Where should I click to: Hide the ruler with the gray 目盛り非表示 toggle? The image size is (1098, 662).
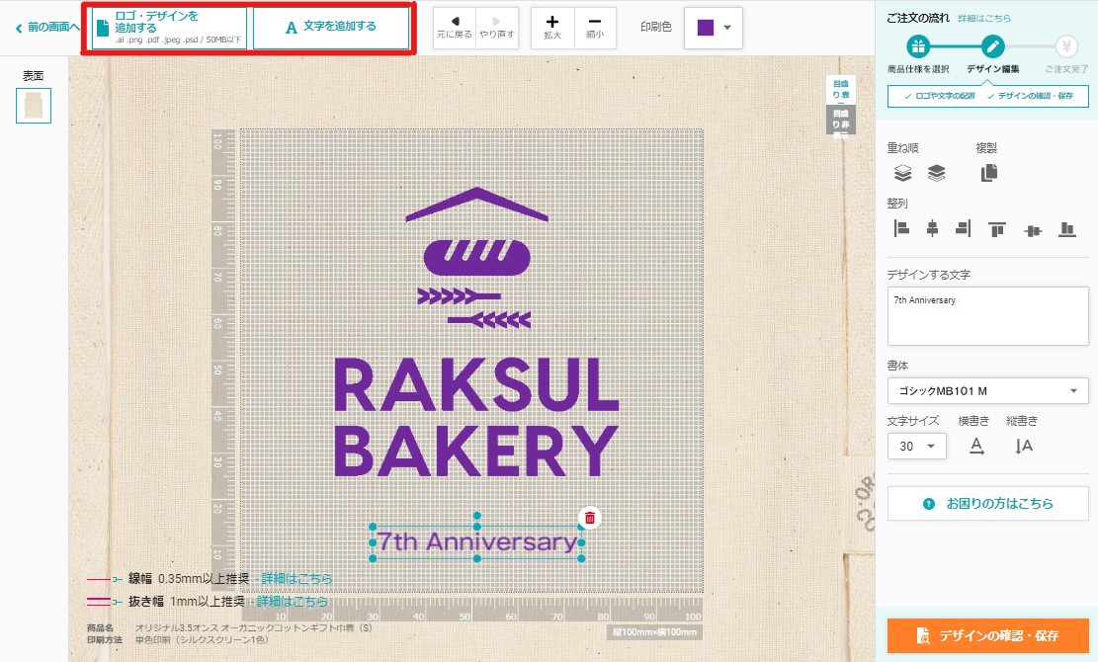pyautogui.click(x=840, y=120)
